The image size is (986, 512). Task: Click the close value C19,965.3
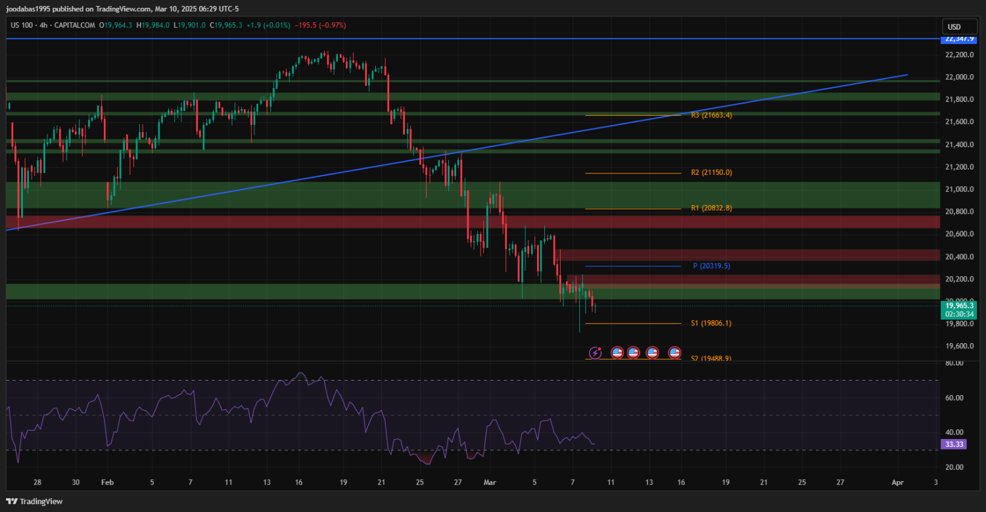click(226, 25)
